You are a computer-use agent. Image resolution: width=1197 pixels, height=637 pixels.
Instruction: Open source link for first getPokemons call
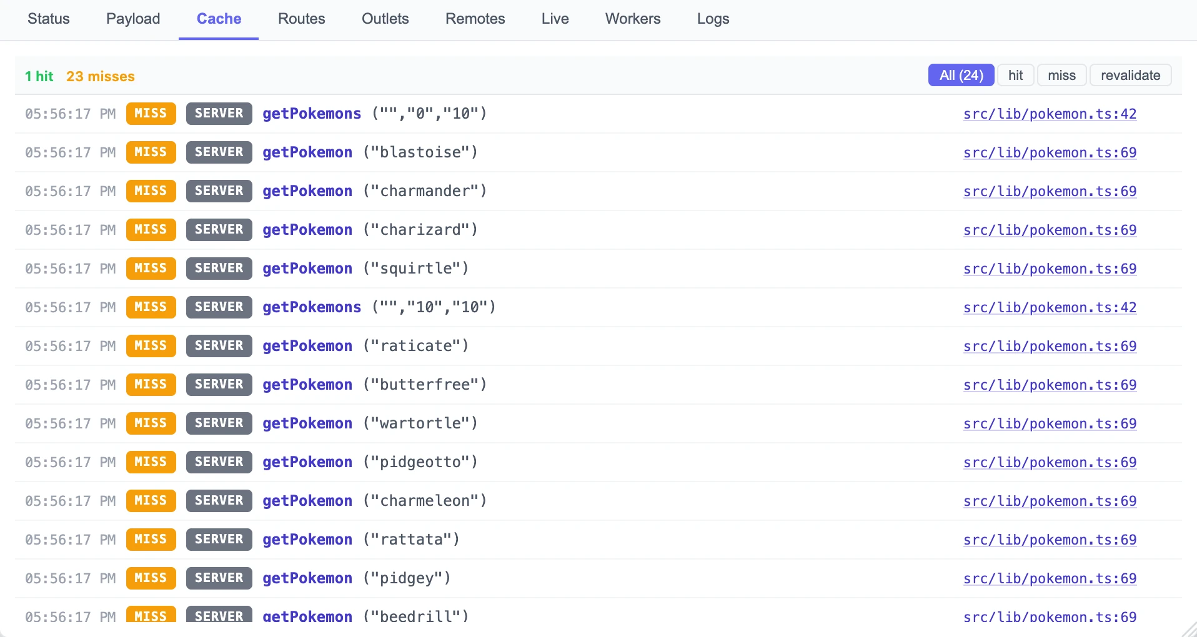point(1050,114)
